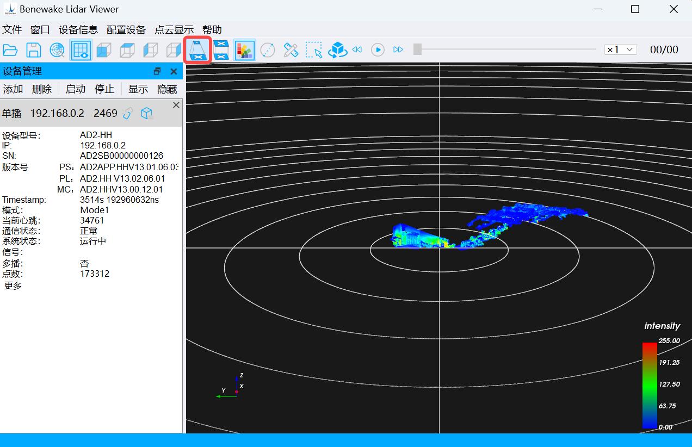The width and height of the screenshot is (692, 447).
Task: Activate the ruler and pencil measure tool
Action: tap(291, 50)
